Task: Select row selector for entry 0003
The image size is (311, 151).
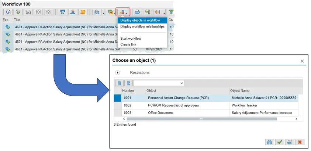Action: point(118,113)
